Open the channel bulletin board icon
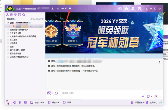Viewport: 168px width, 110px height. point(20,15)
